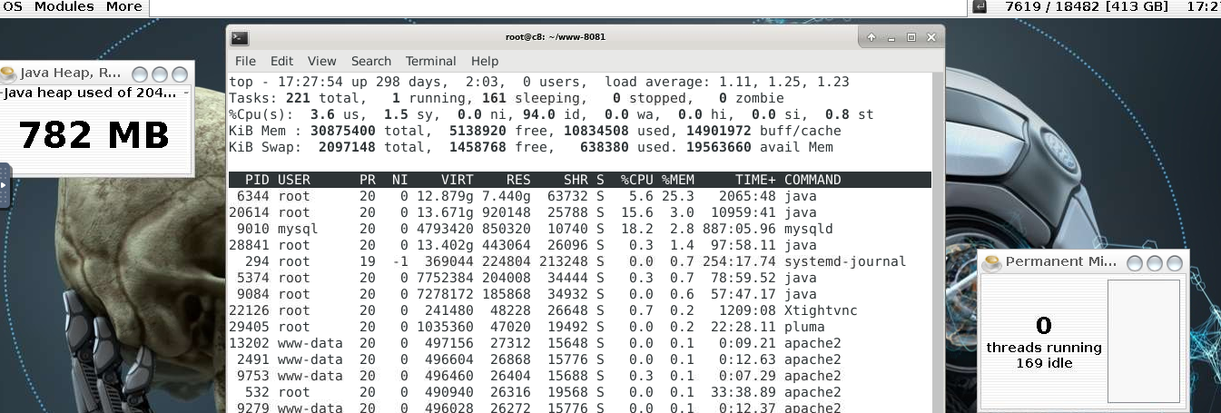This screenshot has width=1221, height=413.
Task: Click the coffee cup icon on Java Heap window
Action: pyautogui.click(x=9, y=74)
